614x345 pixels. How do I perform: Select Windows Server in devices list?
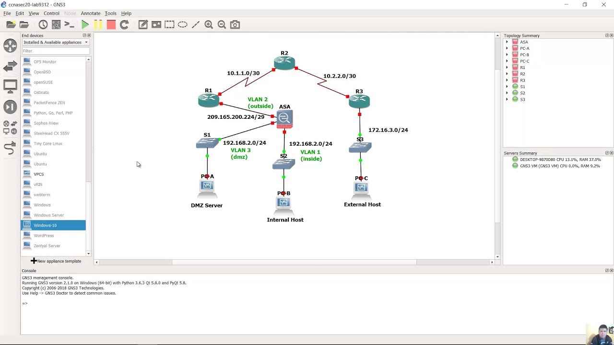(x=53, y=215)
